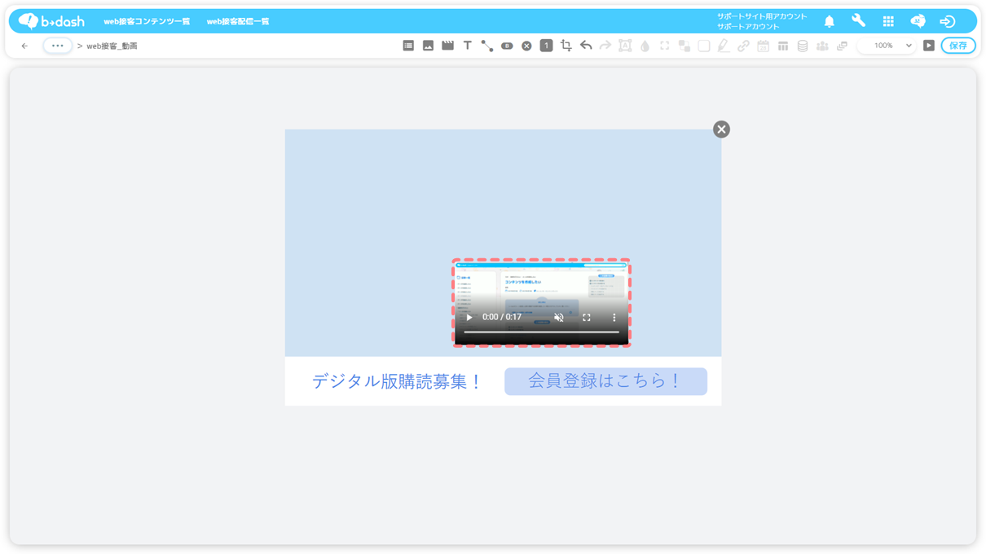Expand the breadcrumb ellipsis button

click(57, 46)
